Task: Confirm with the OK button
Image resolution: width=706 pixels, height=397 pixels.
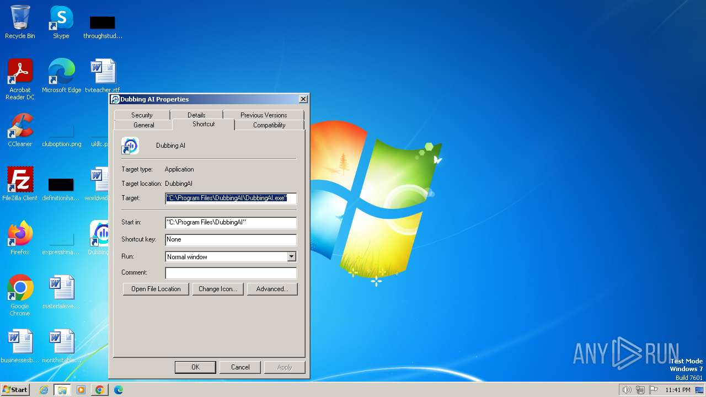Action: point(195,367)
